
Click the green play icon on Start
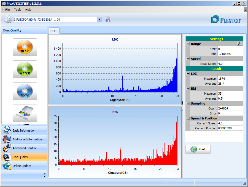point(194,149)
